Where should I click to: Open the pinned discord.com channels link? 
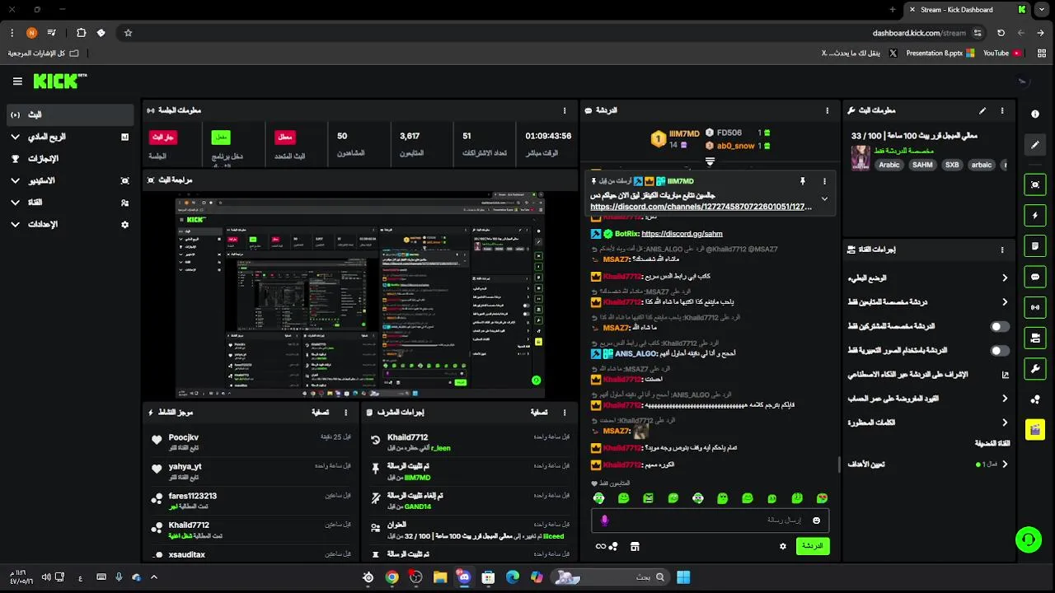click(x=701, y=207)
